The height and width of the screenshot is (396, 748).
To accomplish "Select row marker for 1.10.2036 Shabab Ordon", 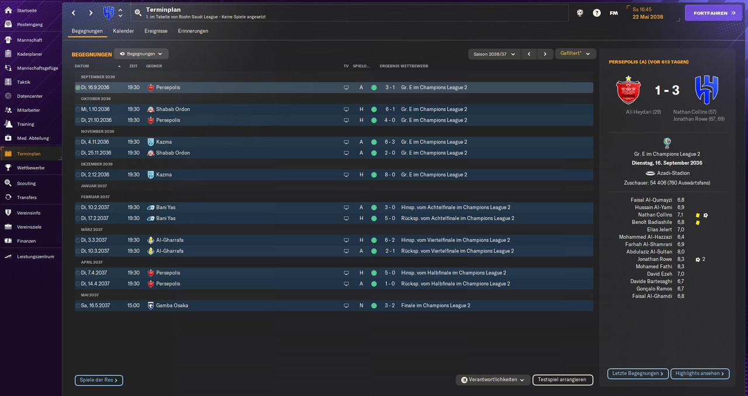I will (x=78, y=109).
